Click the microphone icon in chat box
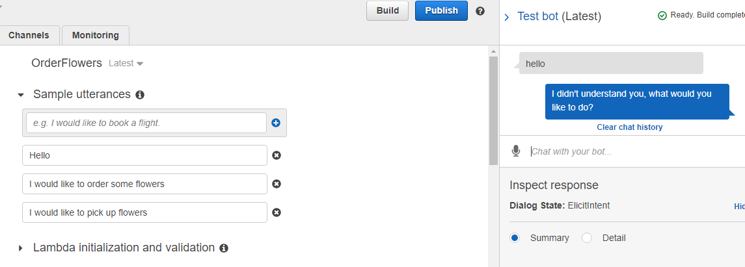Image resolution: width=745 pixels, height=267 pixels. click(516, 151)
